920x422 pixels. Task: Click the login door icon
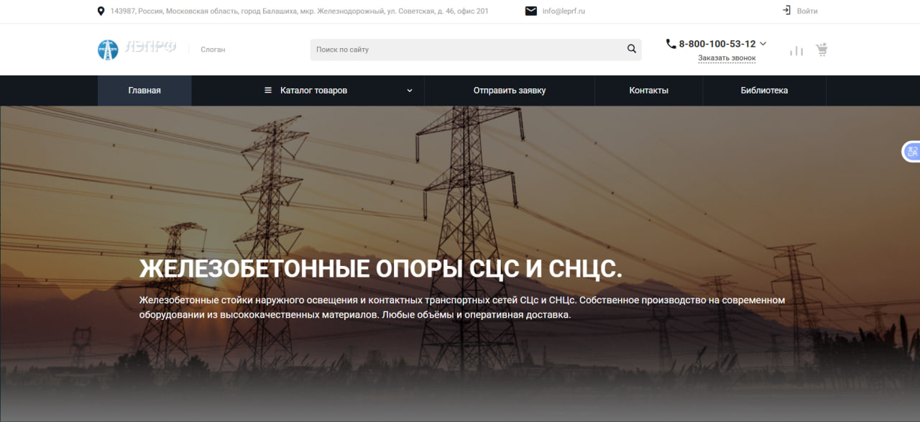(x=786, y=11)
